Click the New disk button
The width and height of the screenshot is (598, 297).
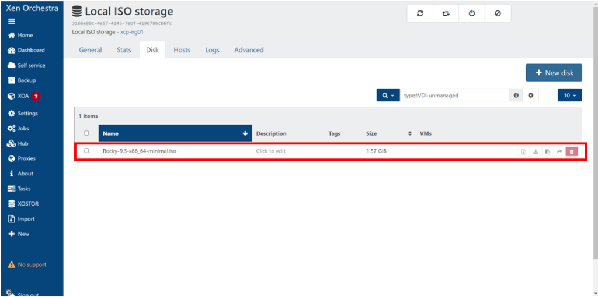pyautogui.click(x=554, y=73)
